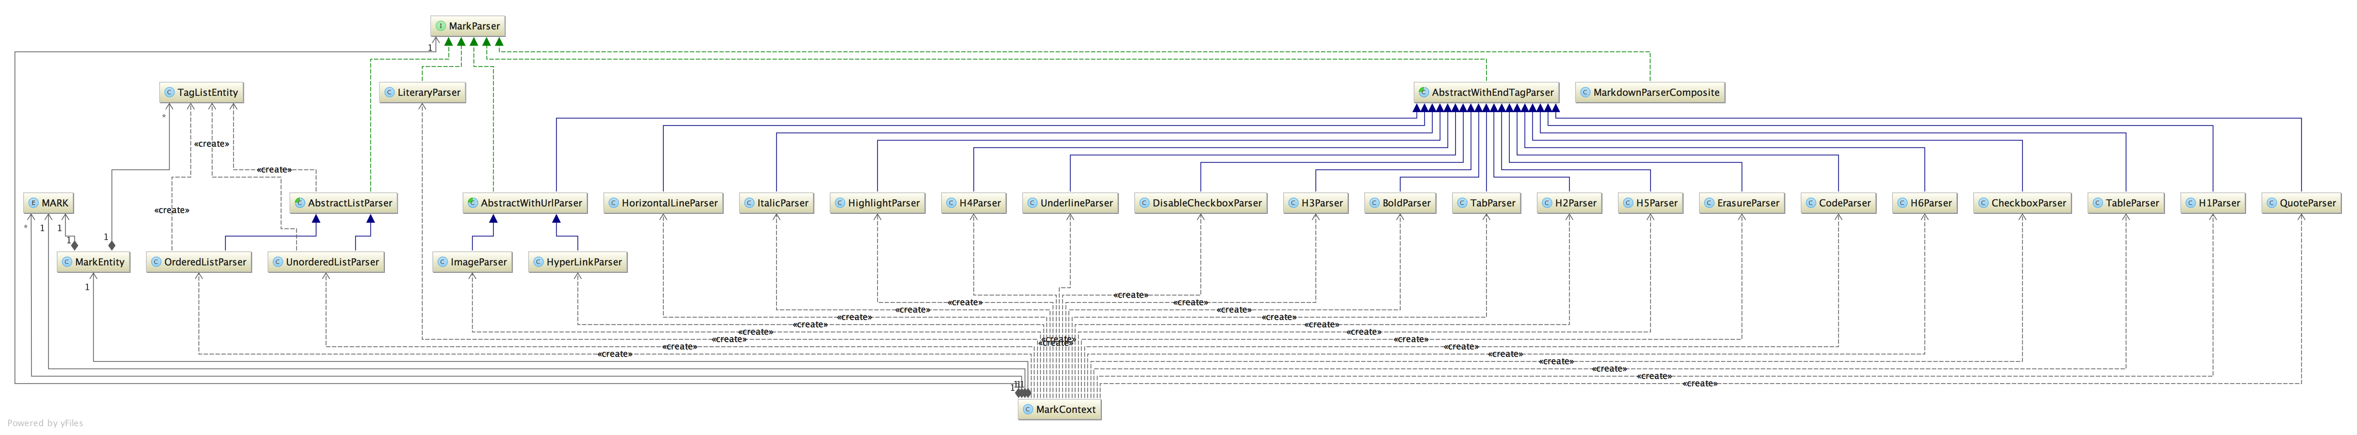Click the class icon beside CheckboxParser
This screenshot has width=2357, height=435.
(1983, 203)
